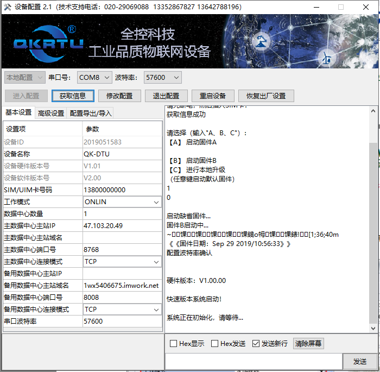The image size is (380, 372).
Task: Click the 重启设备 button
Action: click(x=213, y=96)
